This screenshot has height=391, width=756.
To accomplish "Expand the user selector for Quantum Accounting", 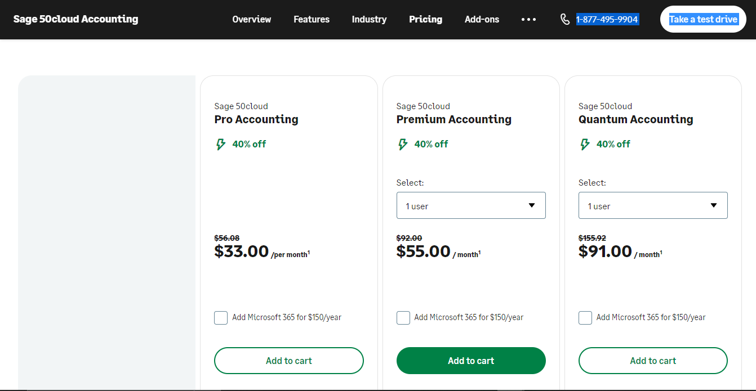I will tap(653, 205).
